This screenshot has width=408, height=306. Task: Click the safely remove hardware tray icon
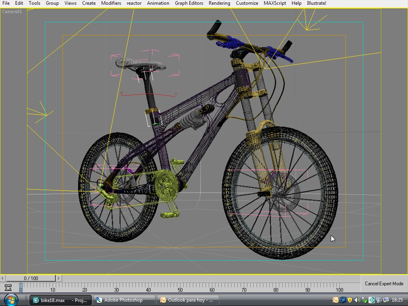tap(364, 300)
